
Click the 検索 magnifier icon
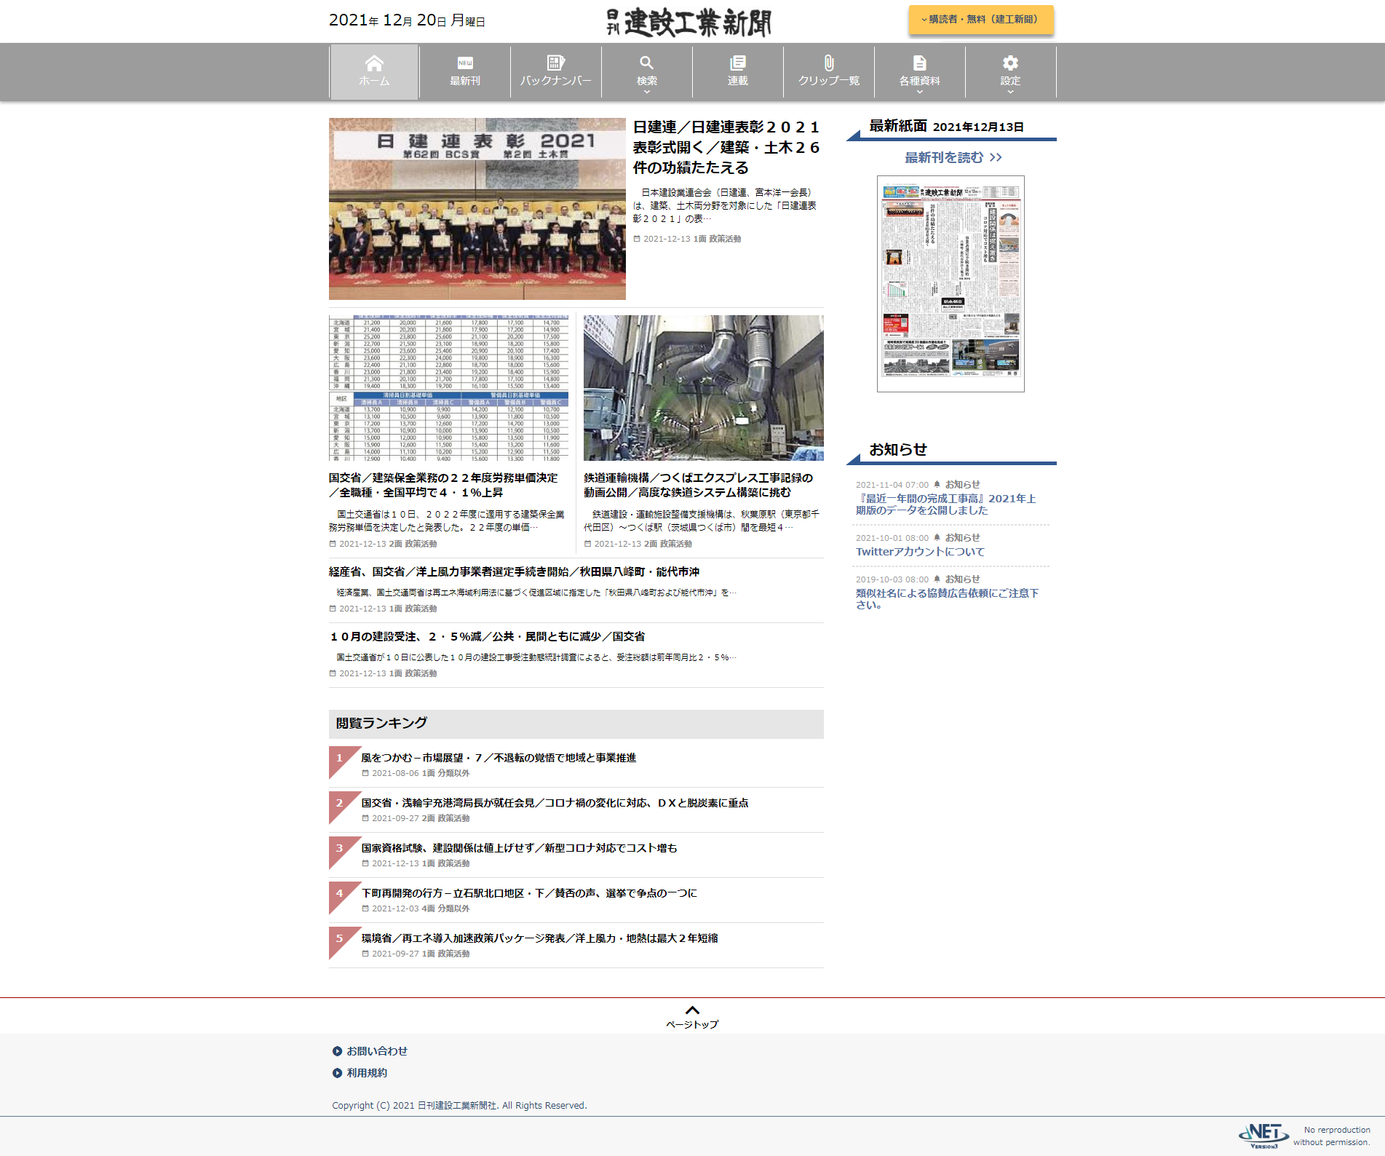(647, 63)
